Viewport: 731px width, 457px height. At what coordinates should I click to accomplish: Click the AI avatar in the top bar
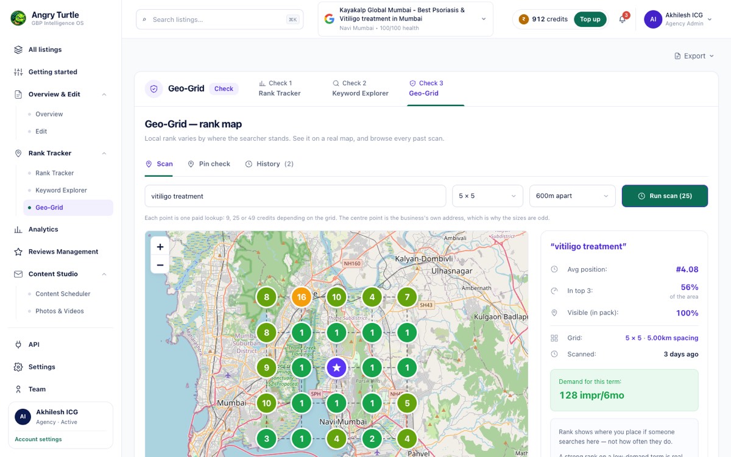point(653,19)
